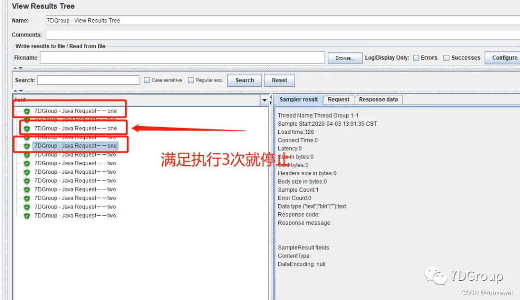
Task: Click divider up-arrow below the Search bar
Action: pyautogui.click(x=15, y=91)
